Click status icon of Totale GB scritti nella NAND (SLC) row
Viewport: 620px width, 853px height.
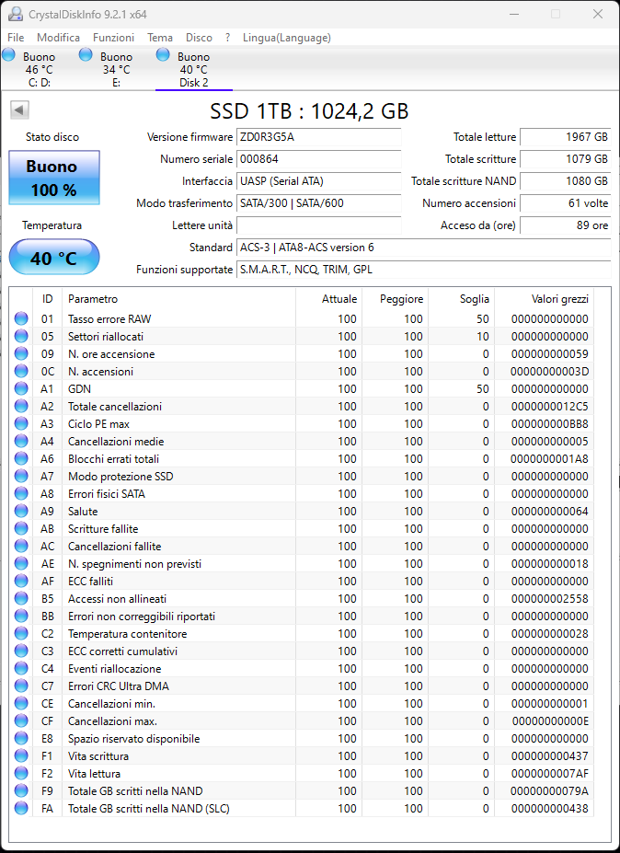pos(21,809)
